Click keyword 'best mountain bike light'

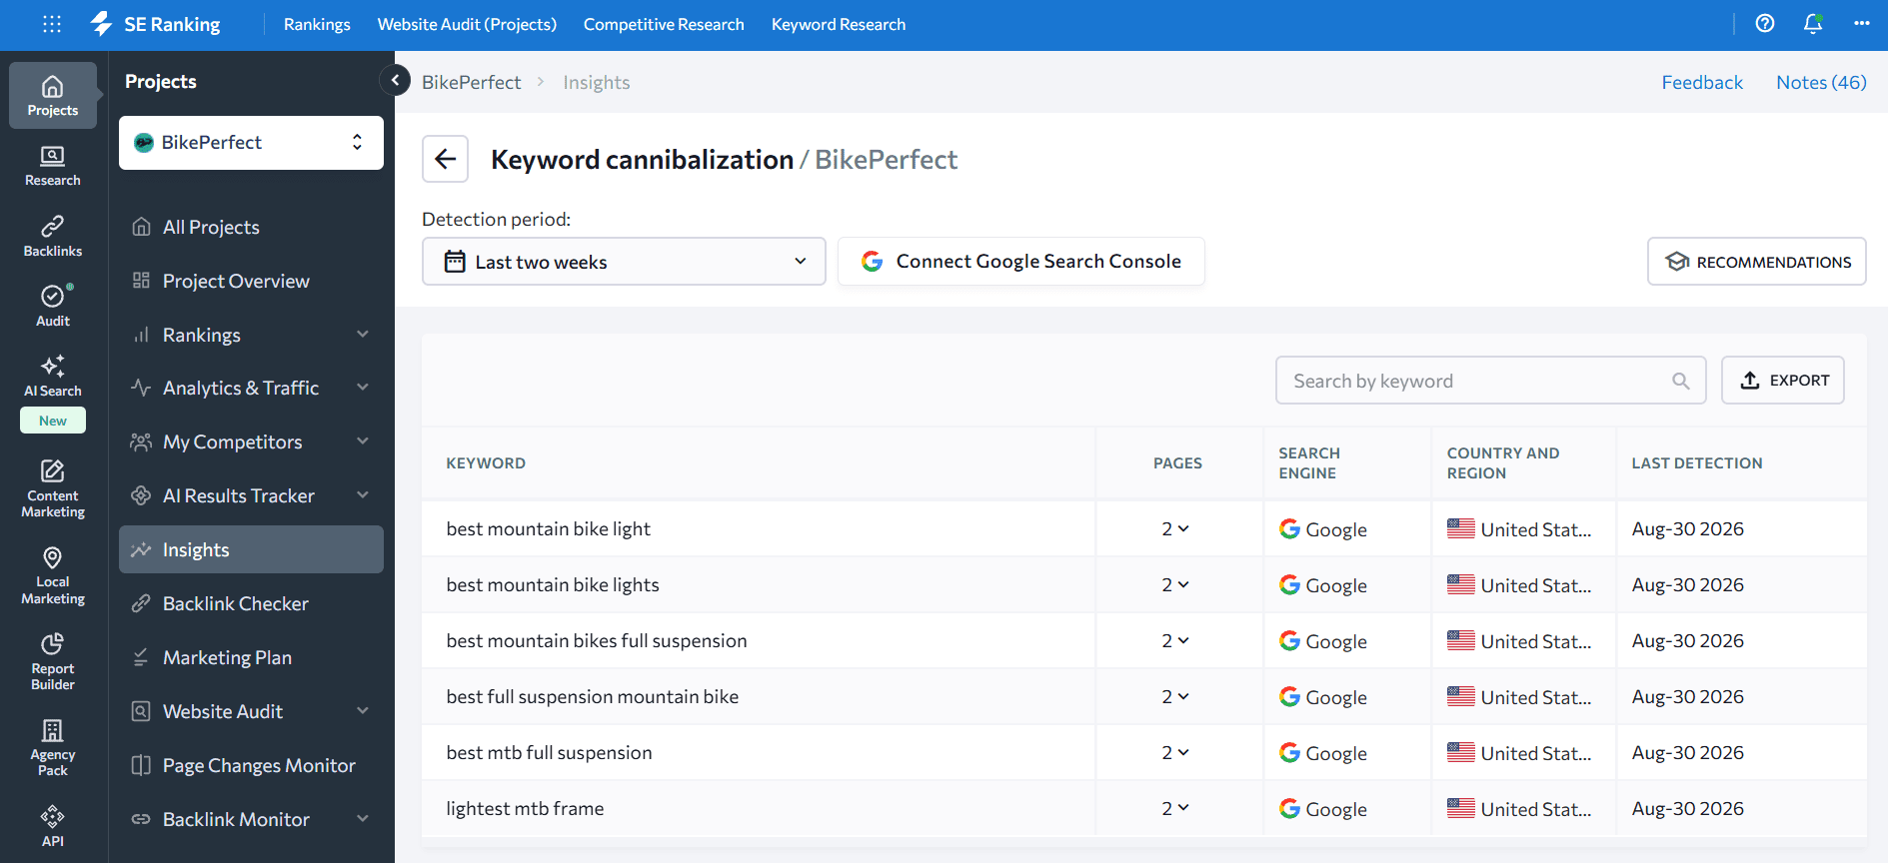pyautogui.click(x=548, y=529)
